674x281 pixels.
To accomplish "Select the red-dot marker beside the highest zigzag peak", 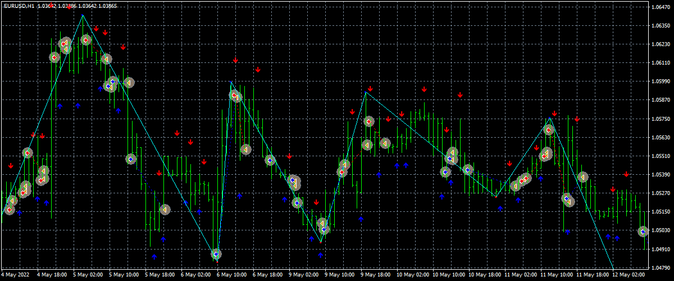I will coord(86,40).
